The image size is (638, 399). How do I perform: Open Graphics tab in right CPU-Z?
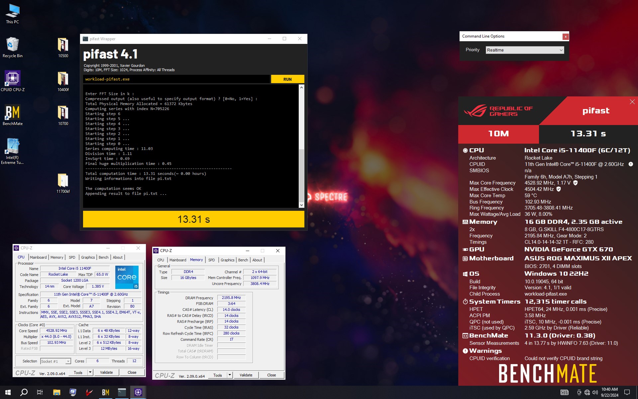click(228, 260)
